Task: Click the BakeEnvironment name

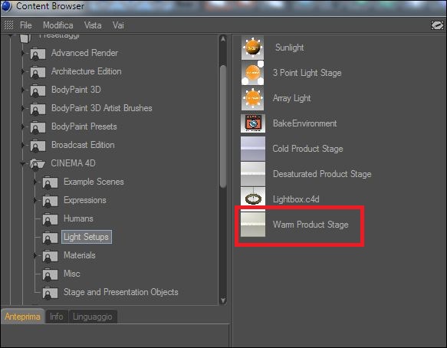Action: tap(304, 123)
